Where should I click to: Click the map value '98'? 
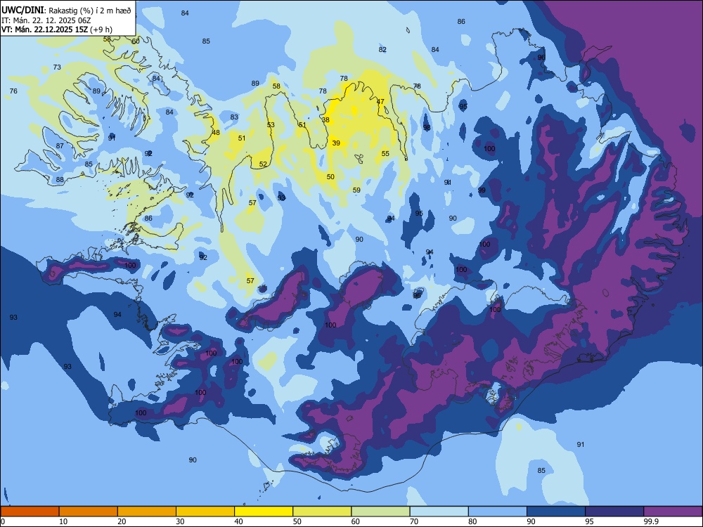[427, 128]
